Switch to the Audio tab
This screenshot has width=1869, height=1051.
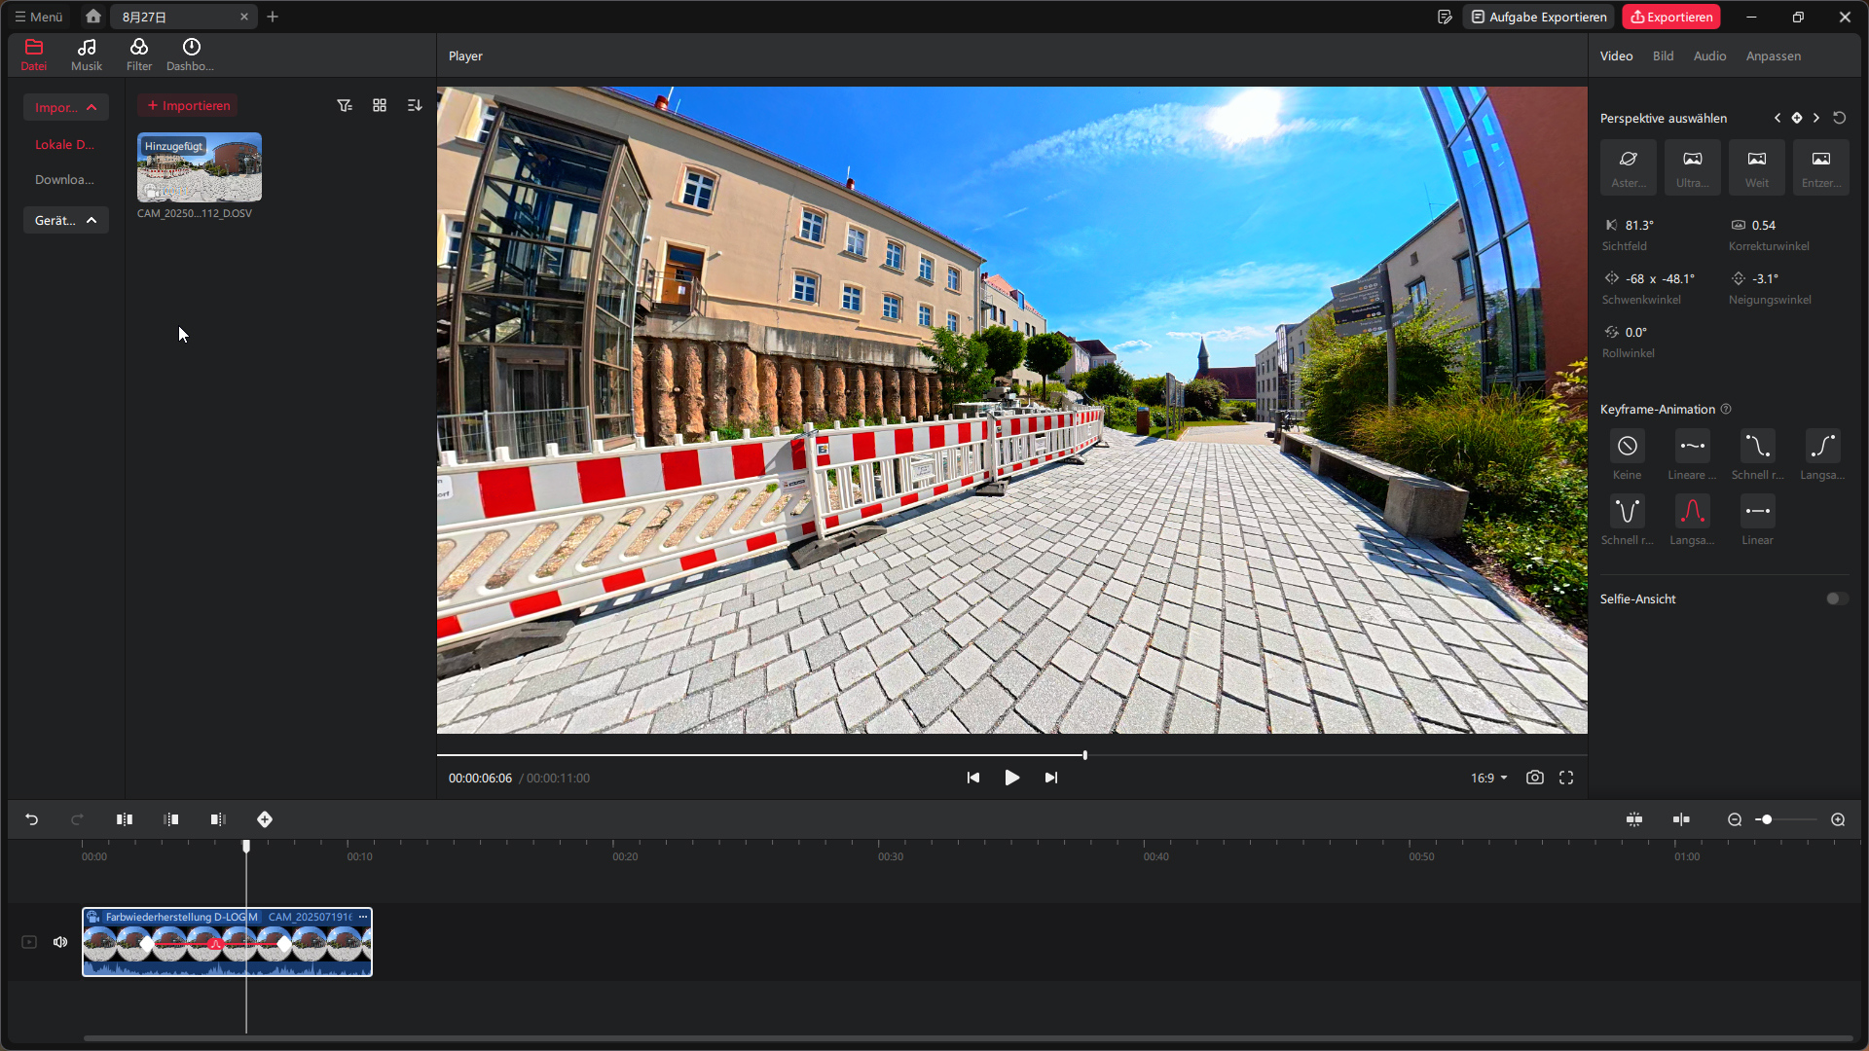coord(1709,55)
